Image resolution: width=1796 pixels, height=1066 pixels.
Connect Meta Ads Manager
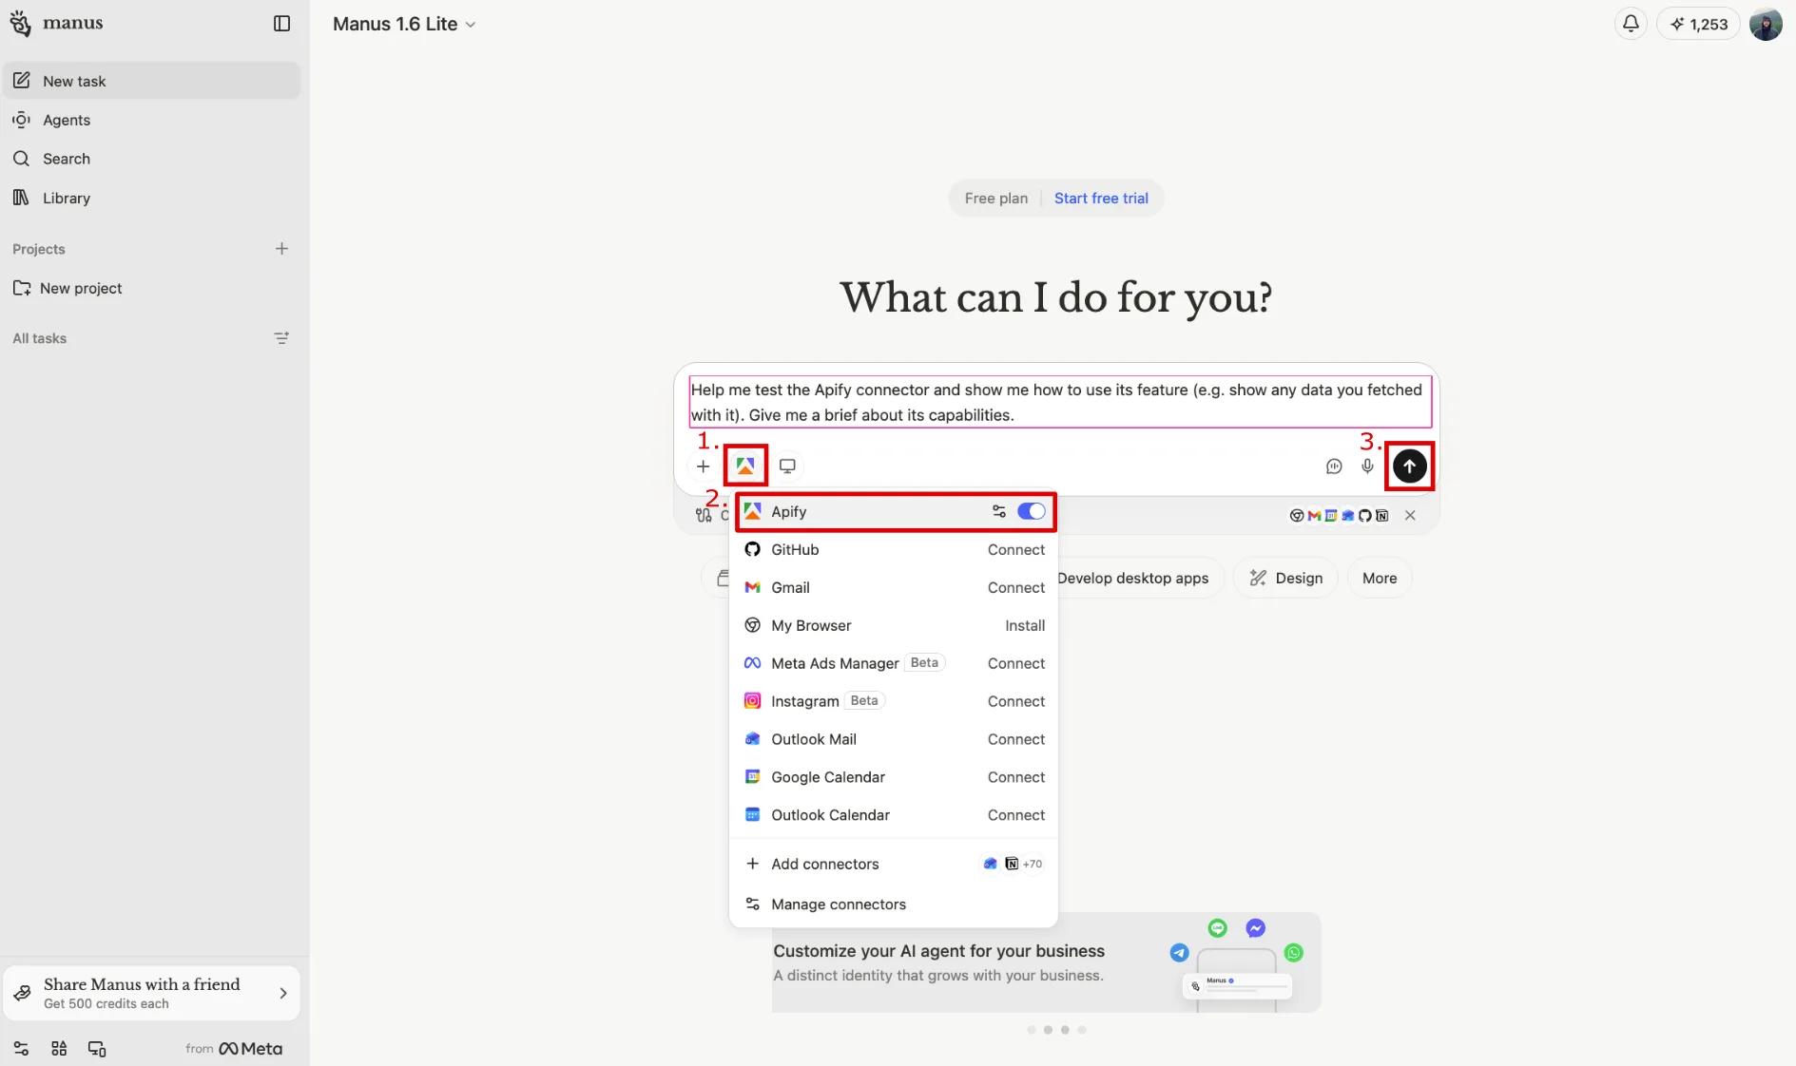[x=1015, y=663]
